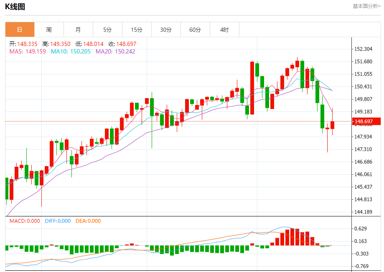Open the 基本面分析 link
The height and width of the screenshot is (272, 384).
366,6
